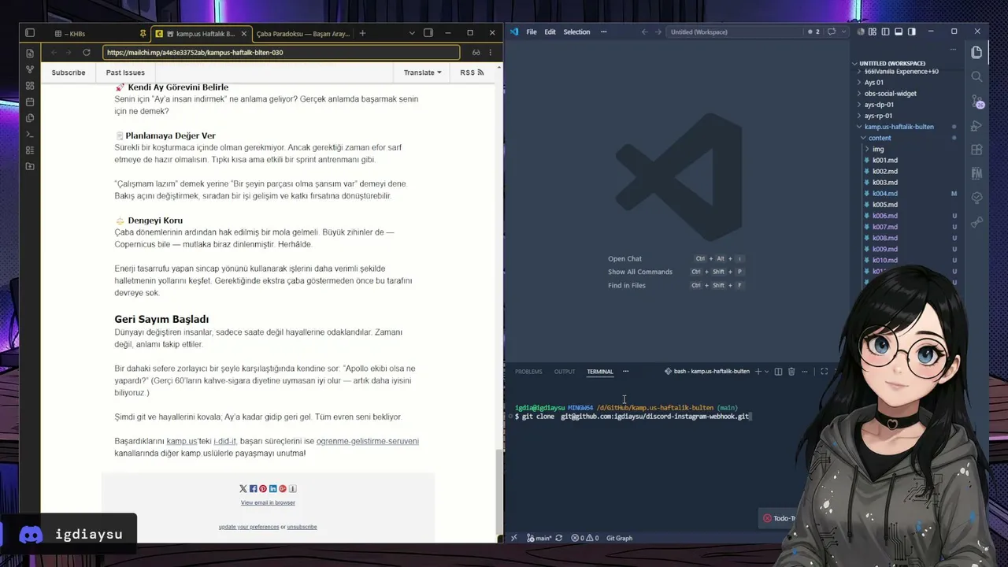Click the new terminal plus icon

pos(758,372)
